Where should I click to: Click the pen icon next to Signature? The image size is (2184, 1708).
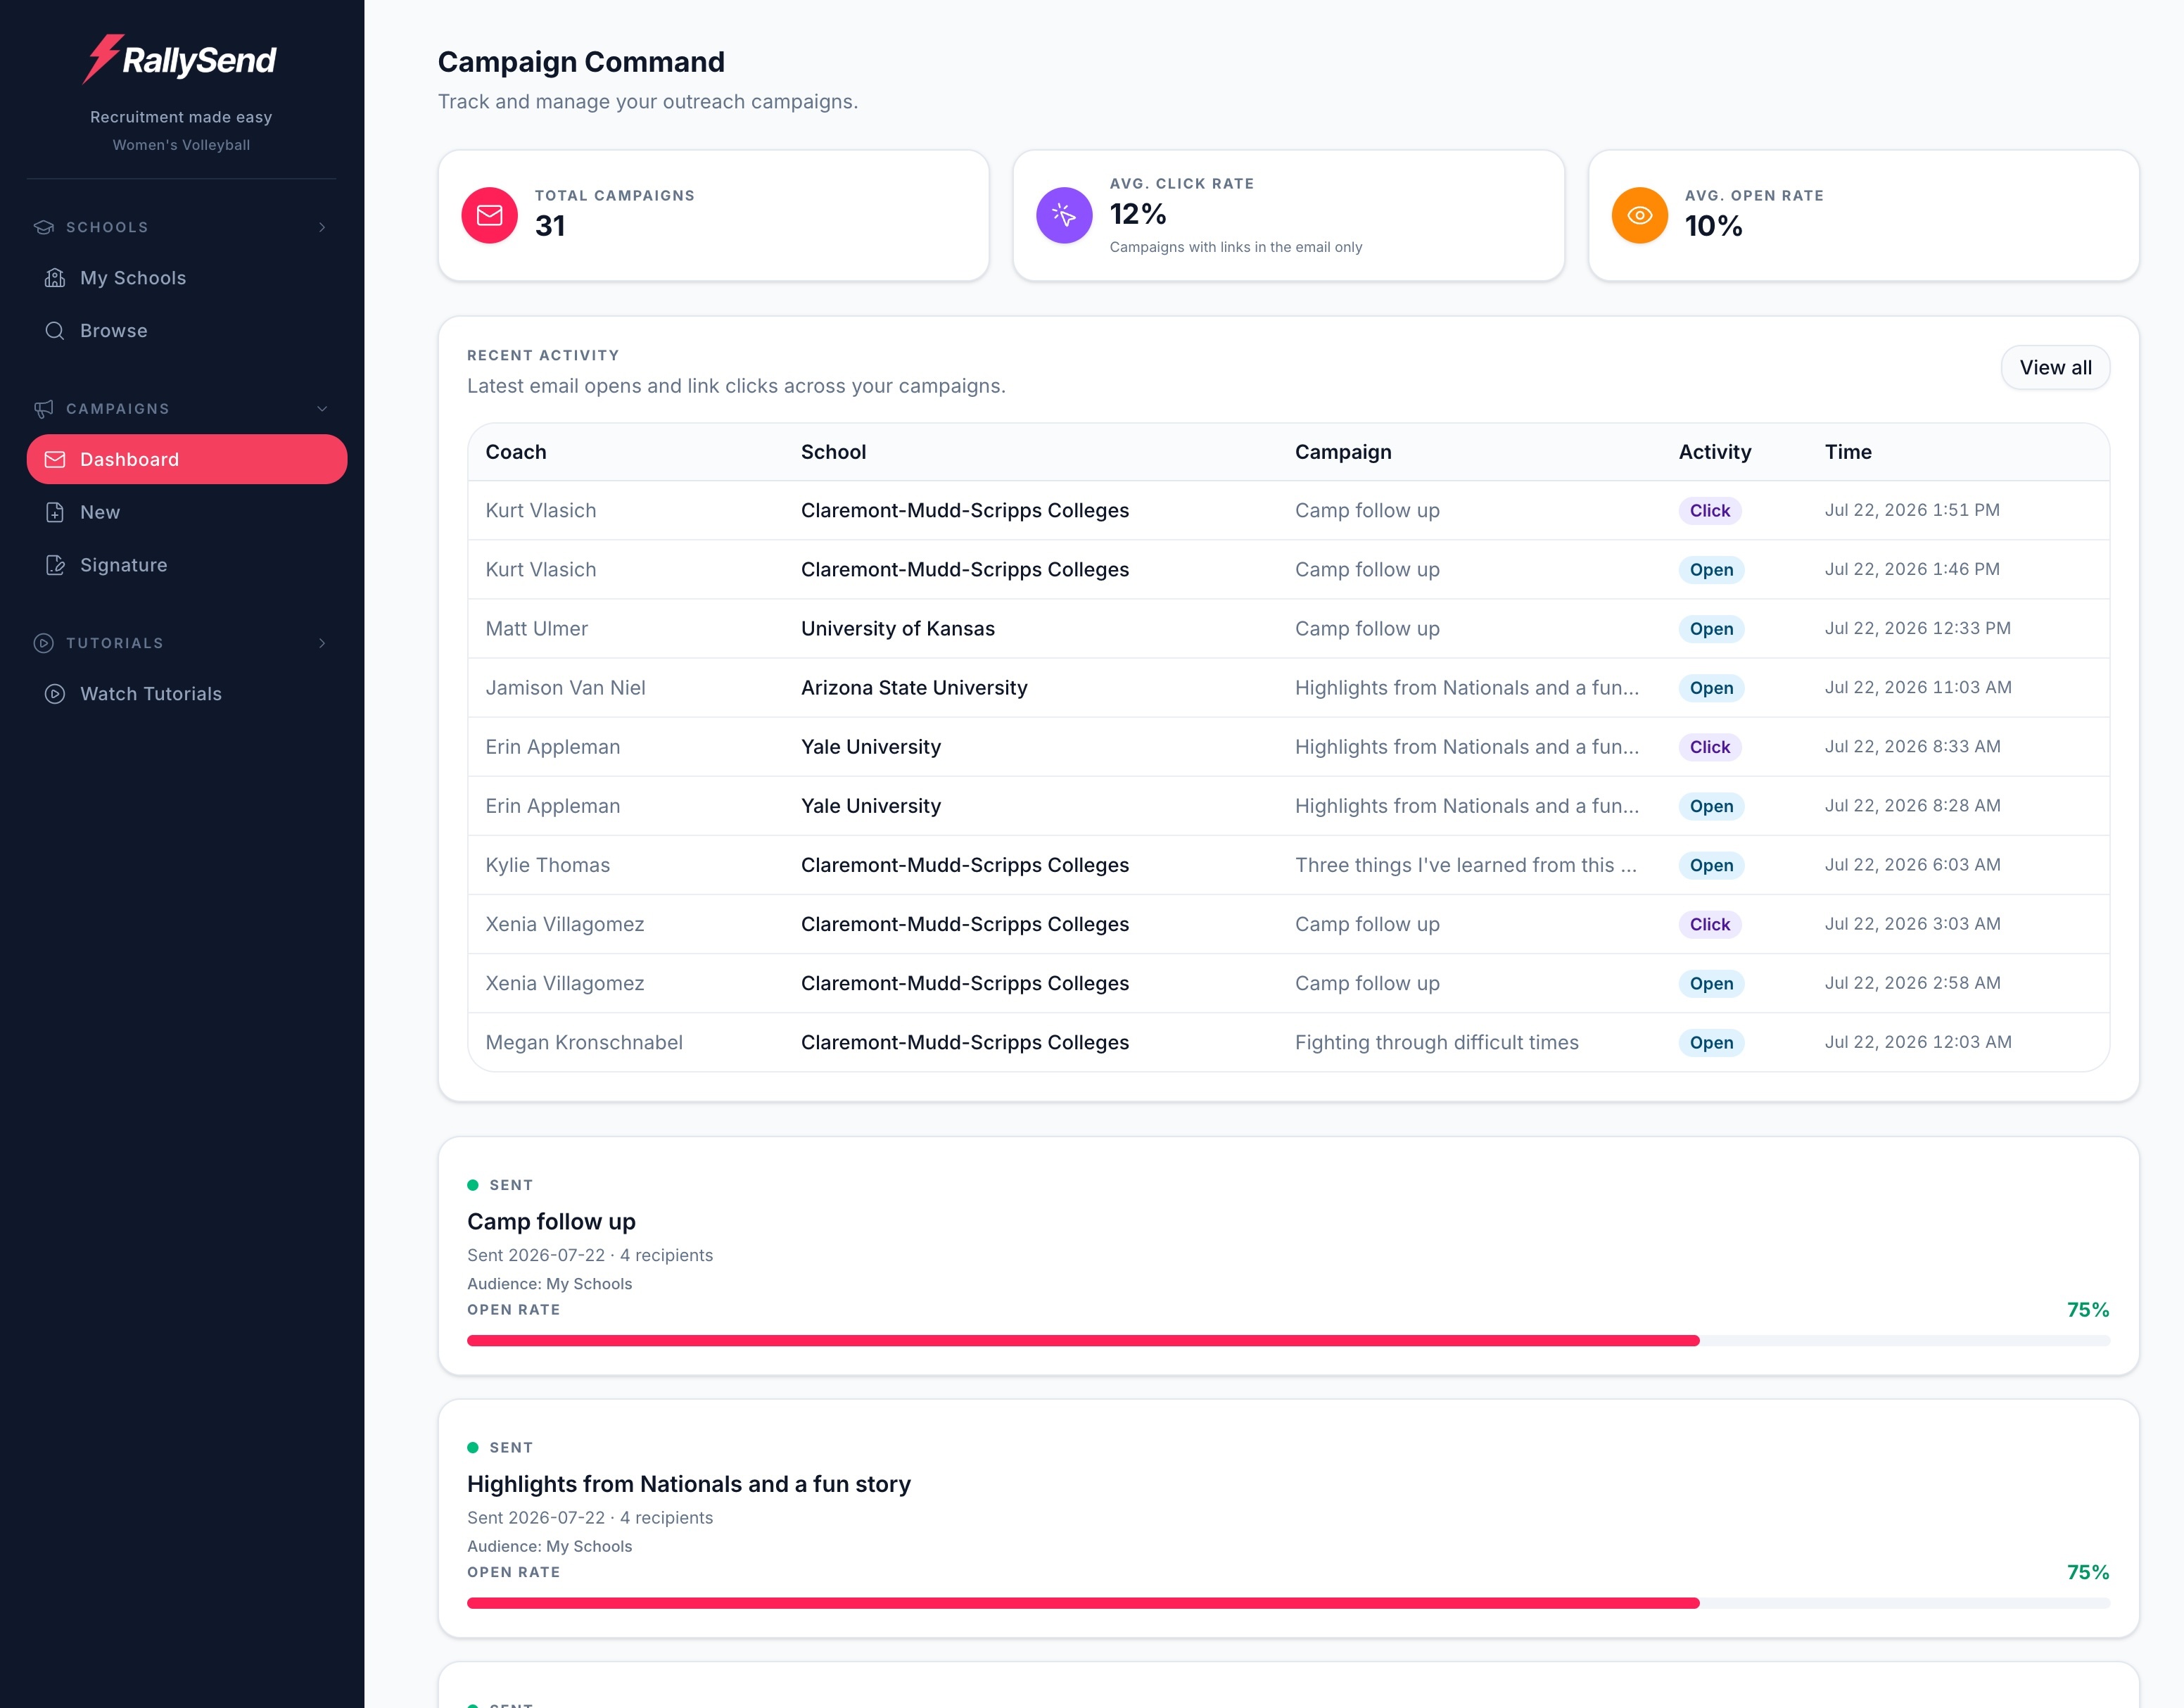(55, 565)
